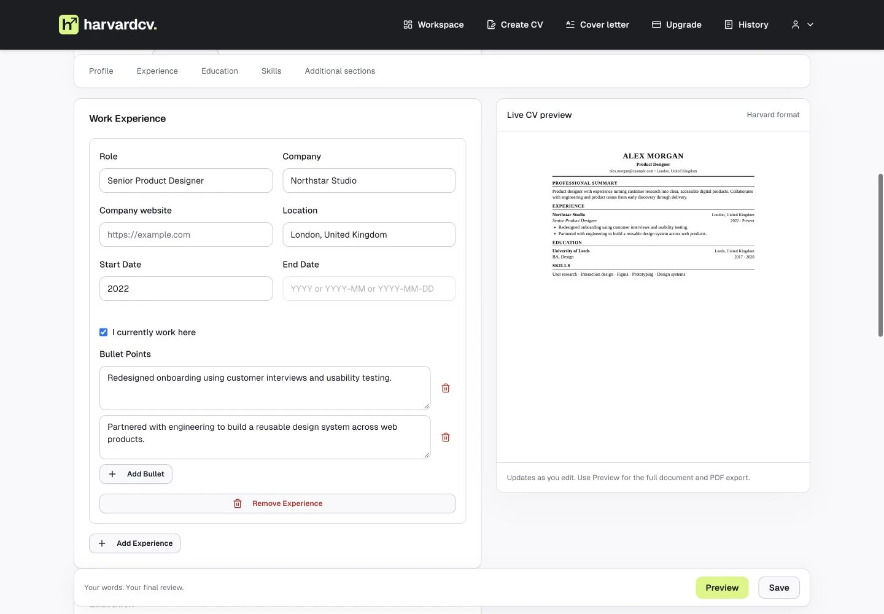Click the Cover letter icon
Screen dimensions: 884x614
(x=570, y=25)
